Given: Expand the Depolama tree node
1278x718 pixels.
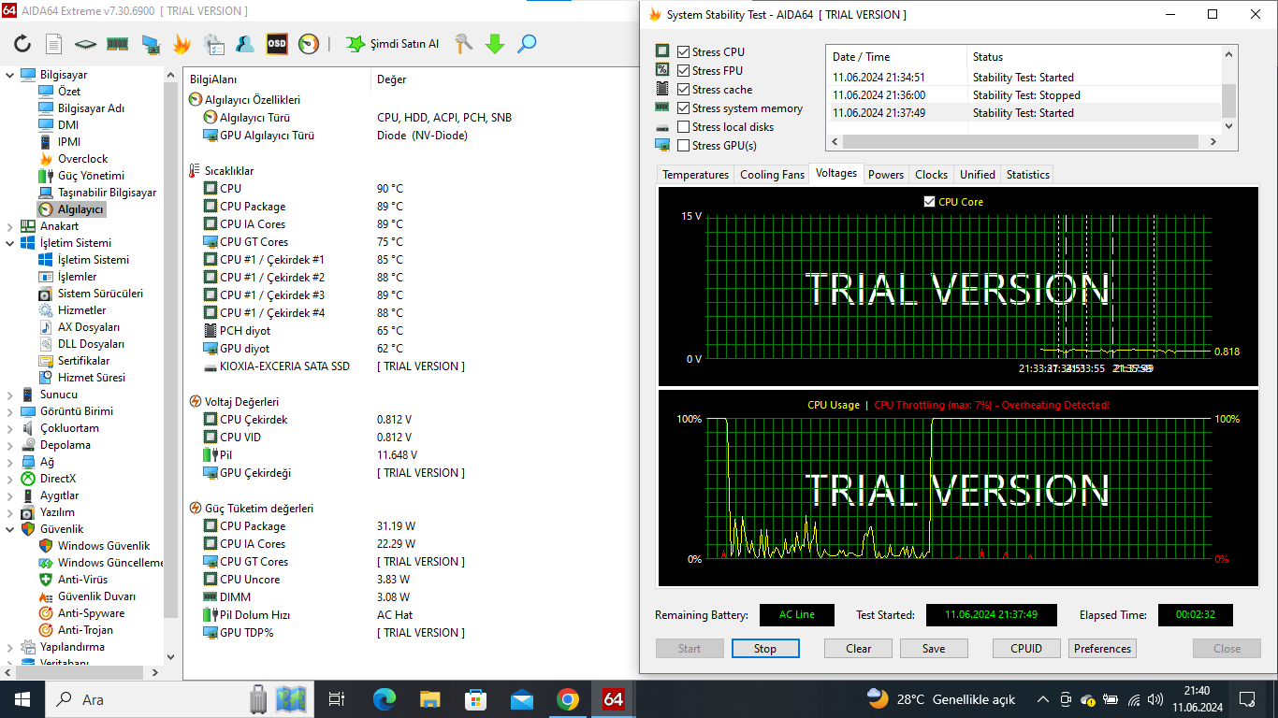Looking at the screenshot, I should (x=10, y=445).
